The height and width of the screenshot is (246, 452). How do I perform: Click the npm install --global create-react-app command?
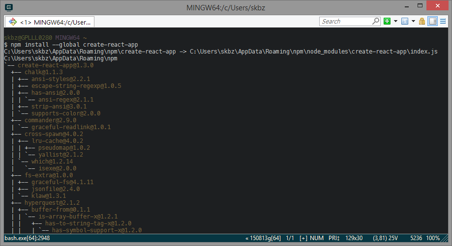coord(74,45)
